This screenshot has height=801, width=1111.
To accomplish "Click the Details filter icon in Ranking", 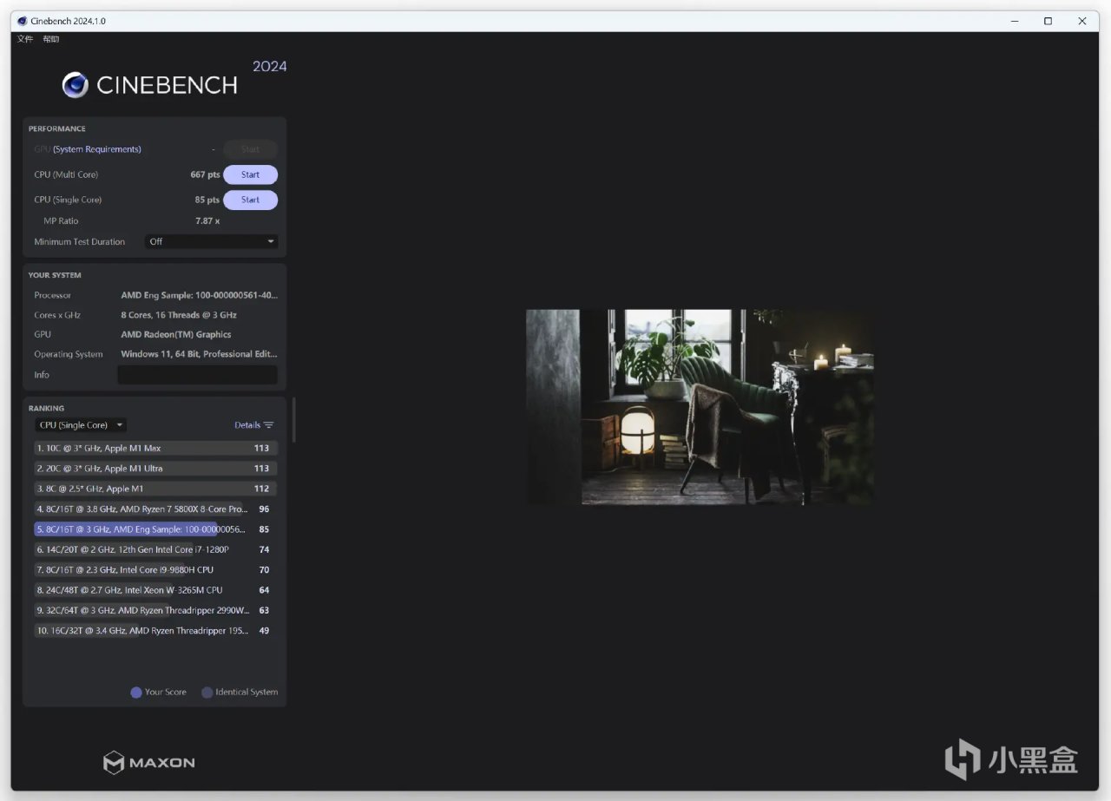I will (269, 425).
